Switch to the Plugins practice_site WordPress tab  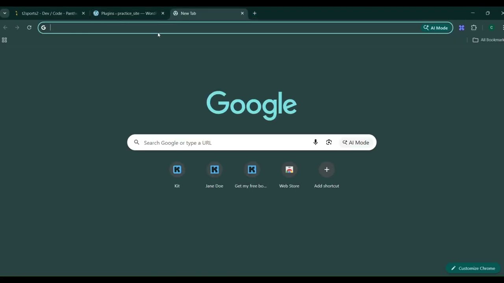(x=129, y=13)
